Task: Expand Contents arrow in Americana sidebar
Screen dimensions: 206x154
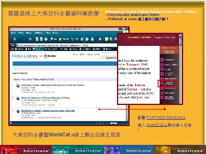Action: click(x=162, y=60)
